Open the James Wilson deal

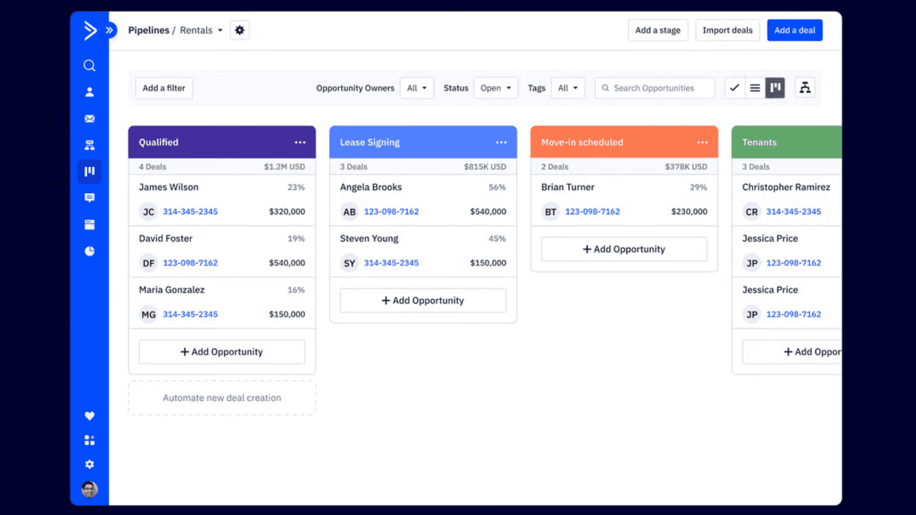[x=222, y=200]
